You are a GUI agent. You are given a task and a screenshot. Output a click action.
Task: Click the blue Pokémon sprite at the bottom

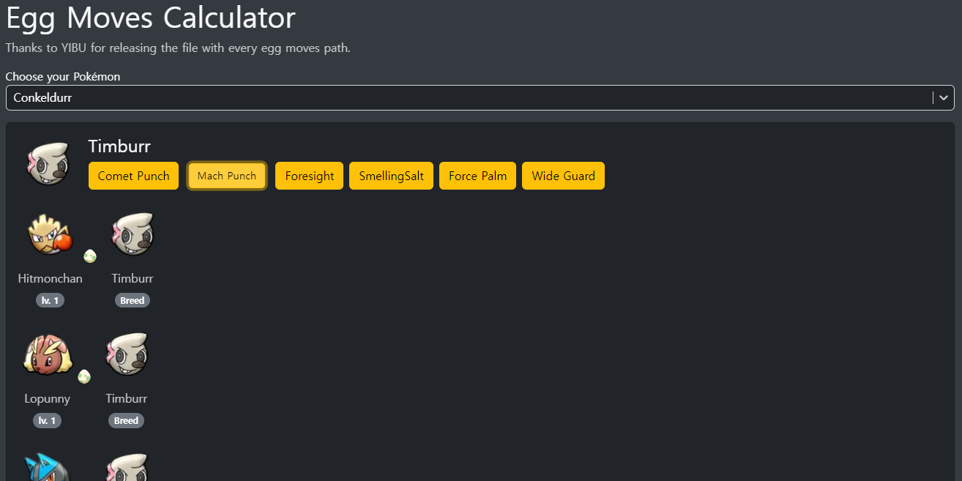coord(45,469)
